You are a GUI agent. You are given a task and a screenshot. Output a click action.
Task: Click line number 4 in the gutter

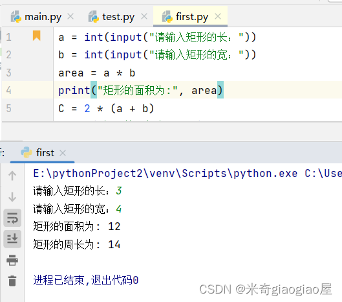click(8, 90)
